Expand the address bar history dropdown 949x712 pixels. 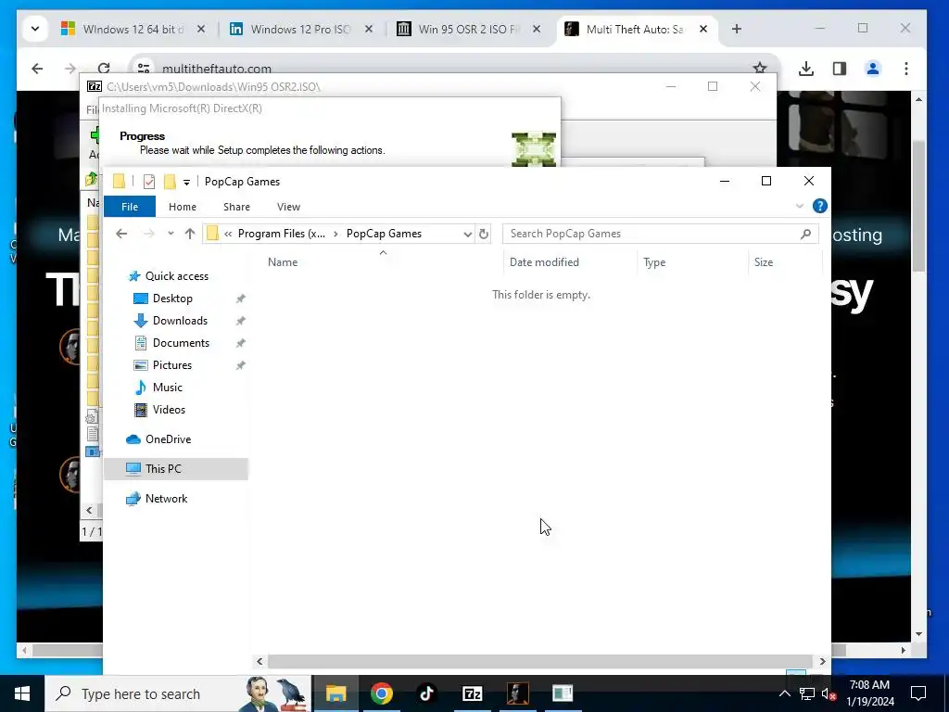[x=467, y=234]
